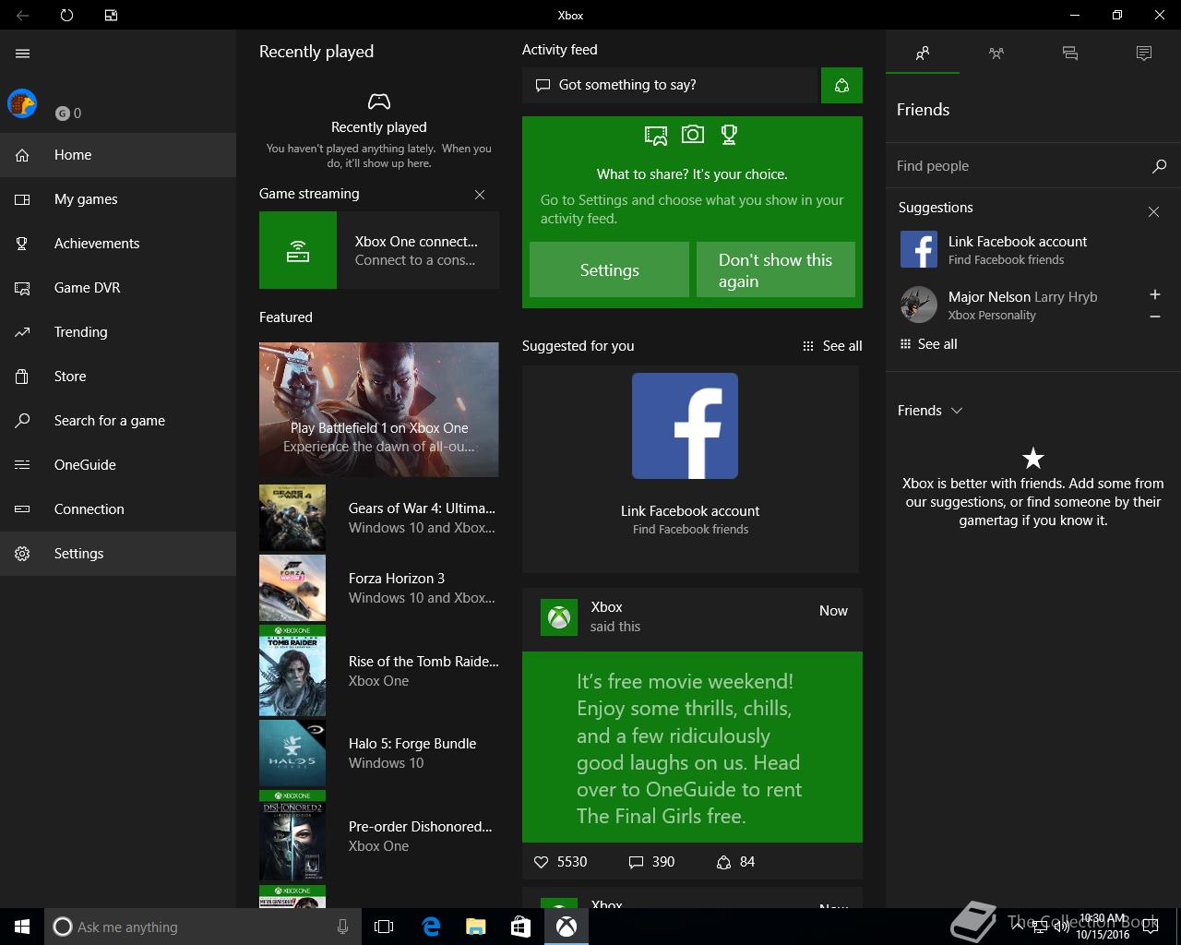Add Major Nelson as friend plus icon
Image resolution: width=1181 pixels, height=945 pixels.
[x=1155, y=294]
